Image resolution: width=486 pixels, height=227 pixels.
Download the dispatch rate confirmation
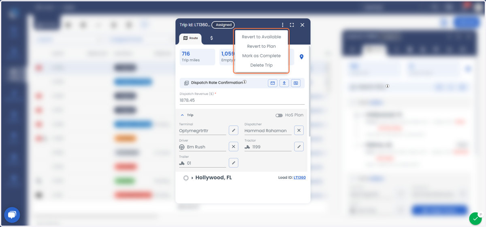coord(284,83)
